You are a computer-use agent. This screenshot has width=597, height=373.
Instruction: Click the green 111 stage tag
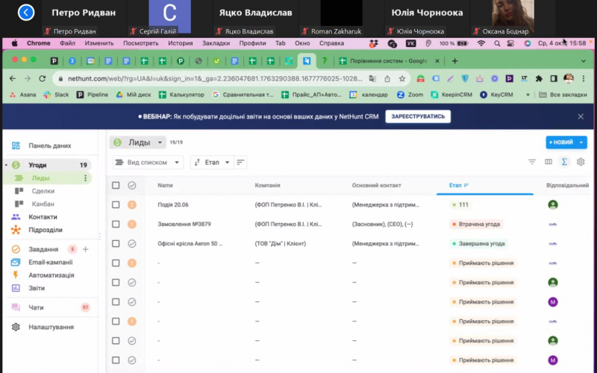460,204
